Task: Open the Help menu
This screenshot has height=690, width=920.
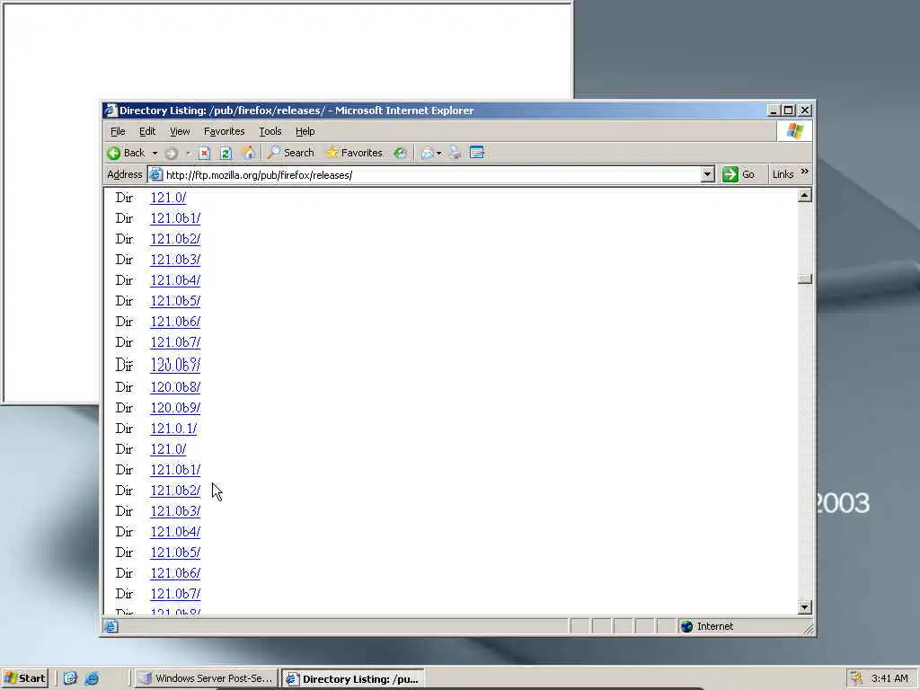Action: coord(305,131)
